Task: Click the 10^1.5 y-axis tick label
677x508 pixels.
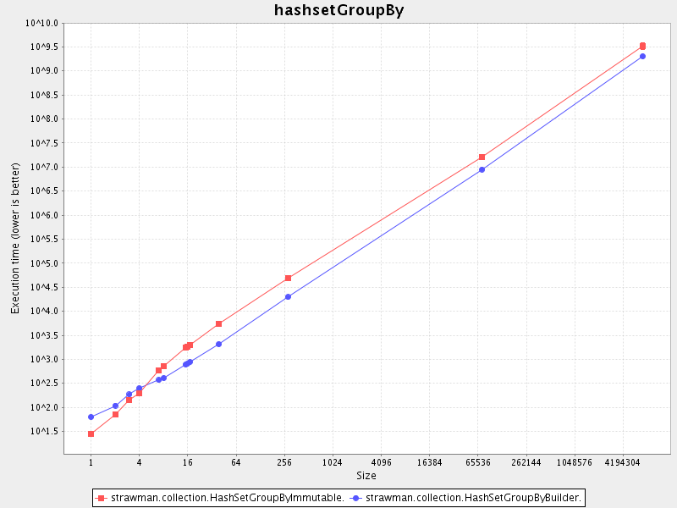Action: [x=44, y=432]
